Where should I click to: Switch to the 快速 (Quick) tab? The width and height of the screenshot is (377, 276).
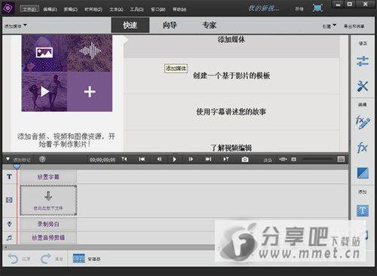130,25
